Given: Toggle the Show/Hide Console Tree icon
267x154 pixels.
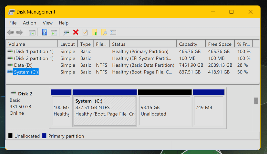Looking at the screenshot, I should click(x=32, y=33).
